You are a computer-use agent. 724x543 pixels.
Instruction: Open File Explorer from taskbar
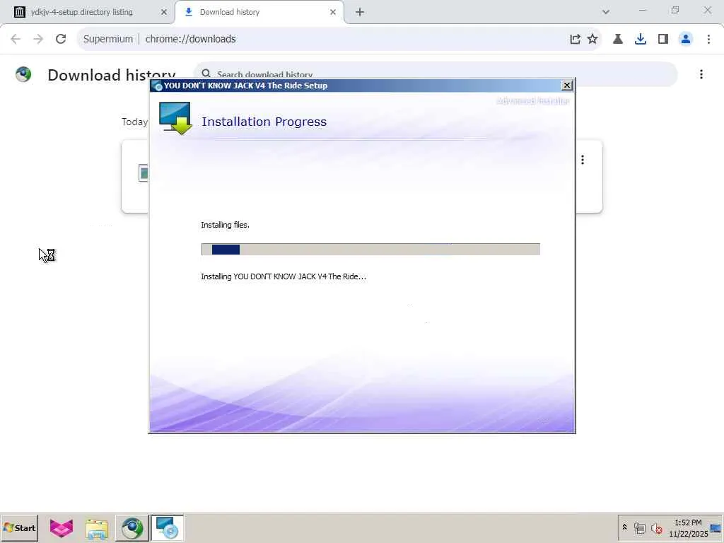96,528
